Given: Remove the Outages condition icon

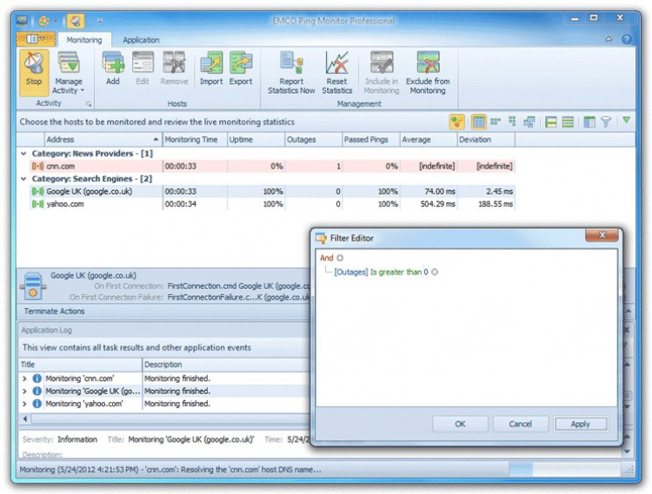Looking at the screenshot, I should 435,273.
